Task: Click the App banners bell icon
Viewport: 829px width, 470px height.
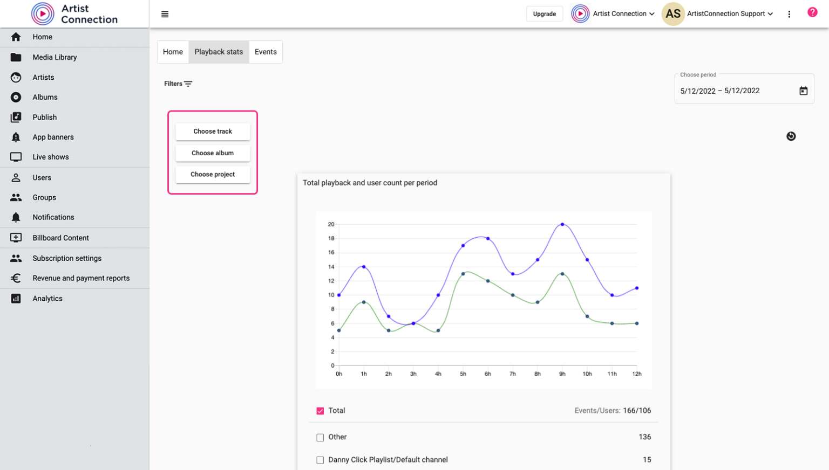Action: coord(16,137)
